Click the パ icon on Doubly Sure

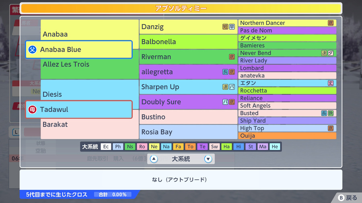225,102
